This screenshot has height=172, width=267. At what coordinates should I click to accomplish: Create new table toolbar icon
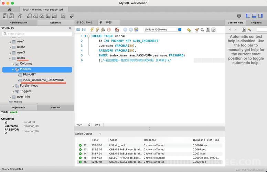coord(35,16)
